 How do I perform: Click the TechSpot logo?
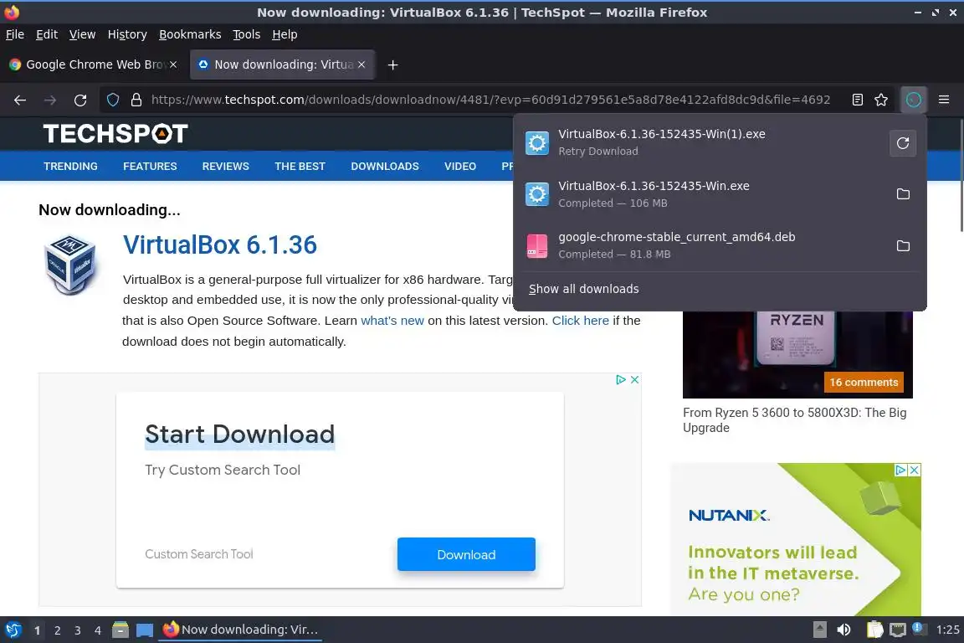point(115,133)
